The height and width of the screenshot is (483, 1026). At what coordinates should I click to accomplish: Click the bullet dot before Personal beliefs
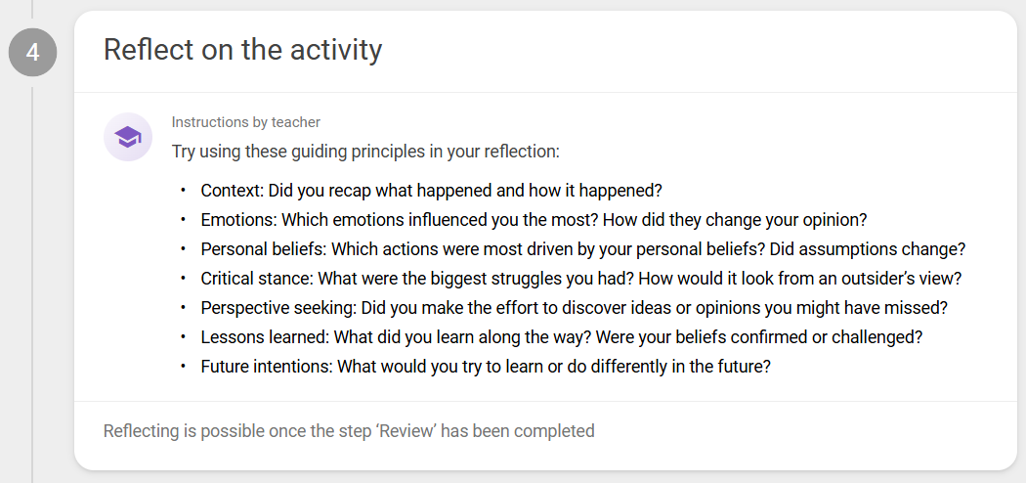click(x=184, y=249)
